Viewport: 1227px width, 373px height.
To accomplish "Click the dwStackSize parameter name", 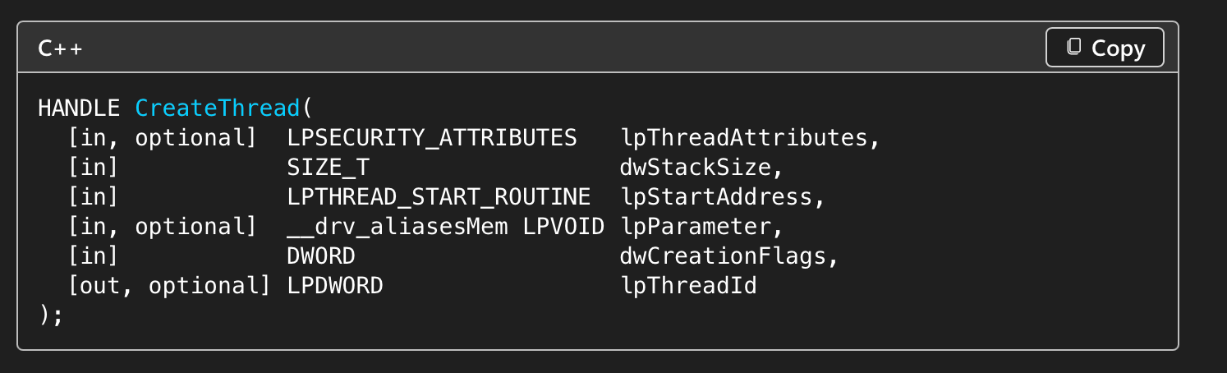I will 696,168.
